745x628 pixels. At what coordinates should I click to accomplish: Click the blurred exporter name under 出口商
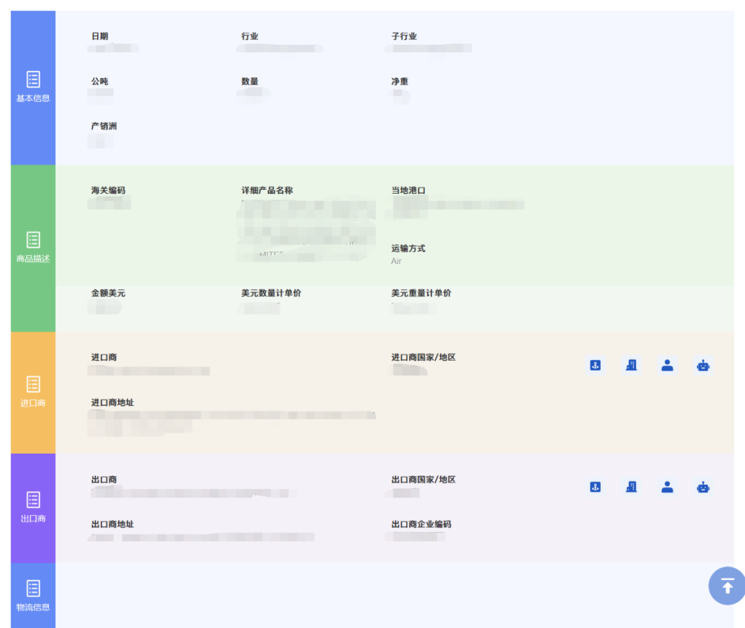[x=193, y=493]
